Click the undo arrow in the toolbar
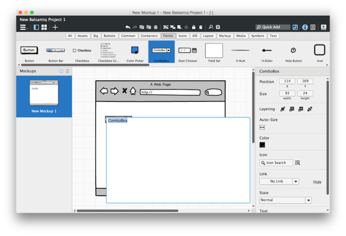This screenshot has height=236, width=346. point(128,27)
